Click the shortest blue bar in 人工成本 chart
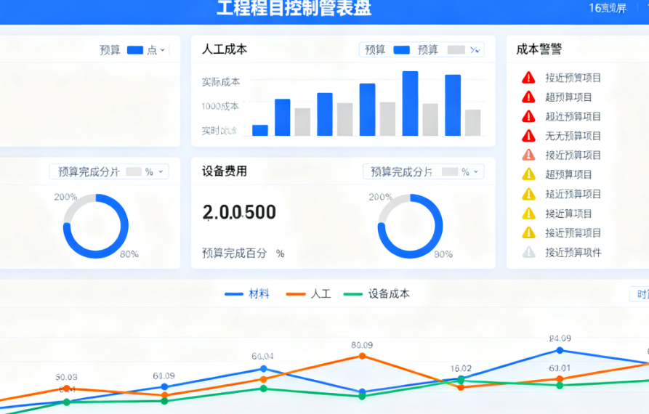The height and width of the screenshot is (414, 649). pyautogui.click(x=260, y=130)
